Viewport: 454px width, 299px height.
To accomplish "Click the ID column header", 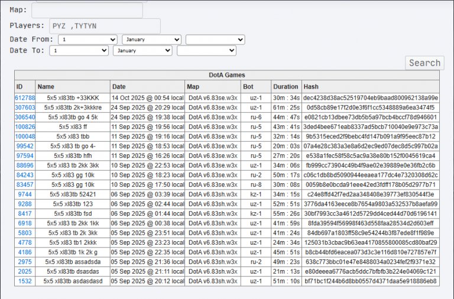I will [x=25, y=86].
